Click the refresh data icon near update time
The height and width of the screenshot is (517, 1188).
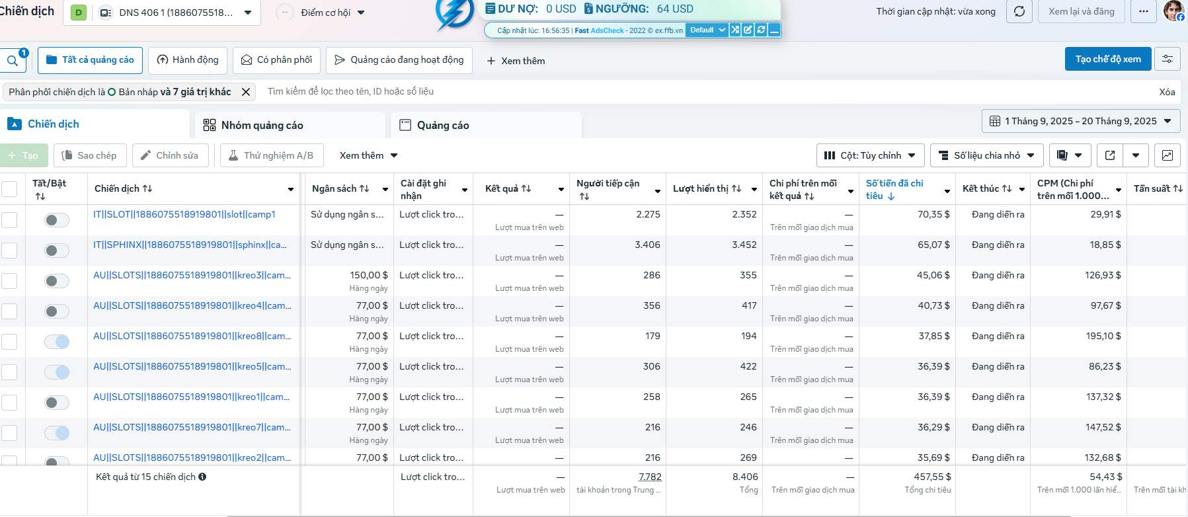[x=1019, y=11]
